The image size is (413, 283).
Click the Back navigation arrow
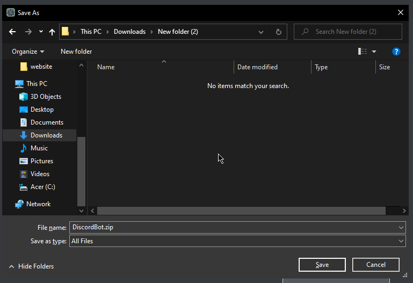click(x=12, y=32)
